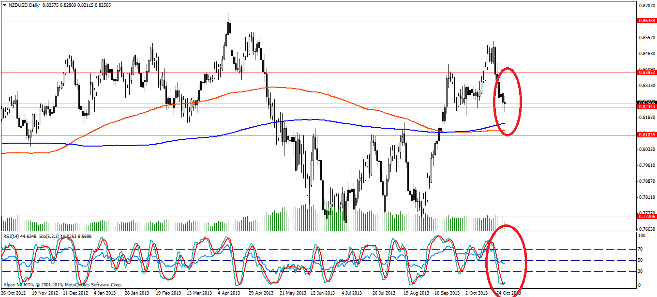Image resolution: width=657 pixels, height=297 pixels.
Task: Open chart menu via top-left triangle arrow
Action: (x=4, y=5)
